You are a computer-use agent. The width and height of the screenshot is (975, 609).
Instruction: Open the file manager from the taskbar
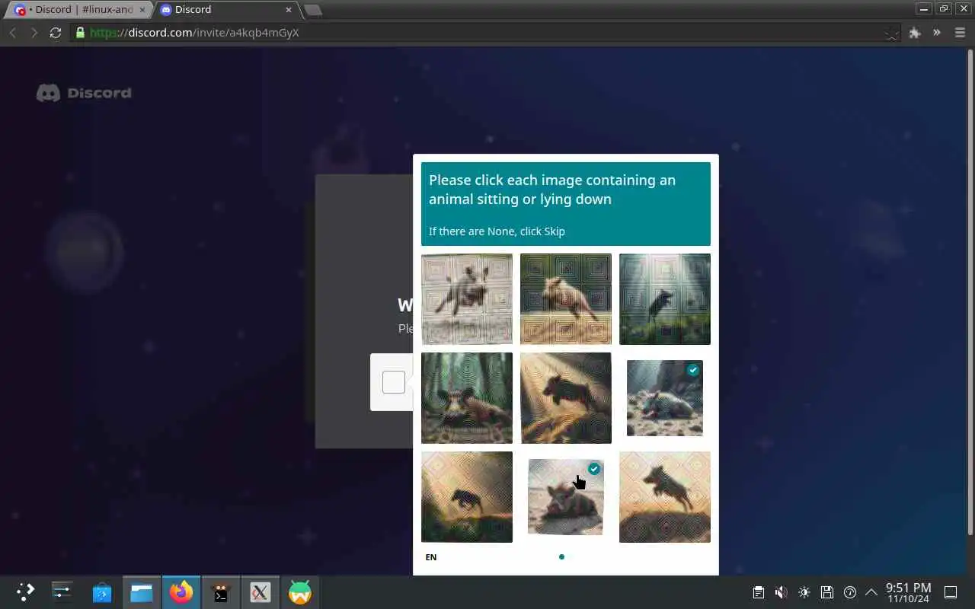[x=142, y=592]
